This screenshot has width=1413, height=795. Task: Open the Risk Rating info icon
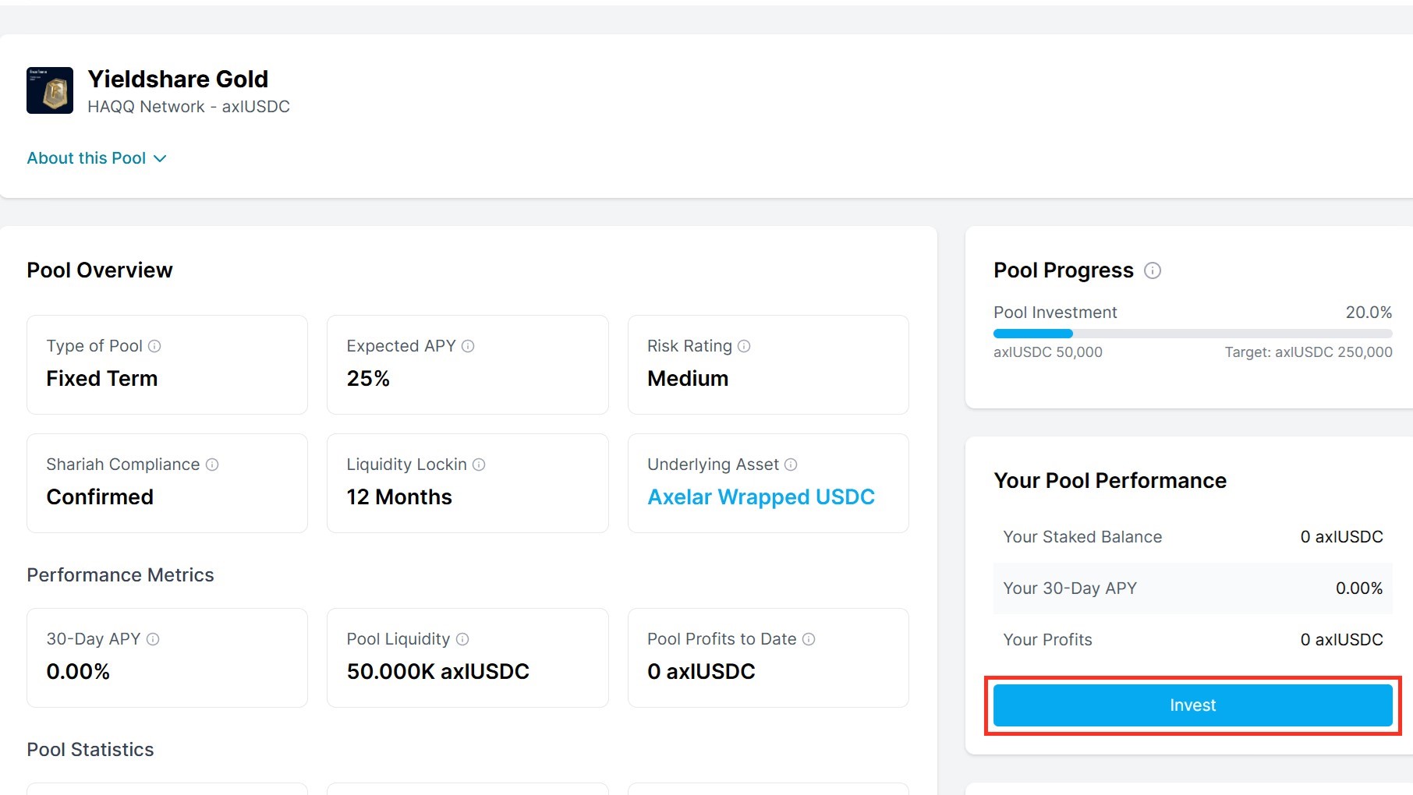point(744,346)
